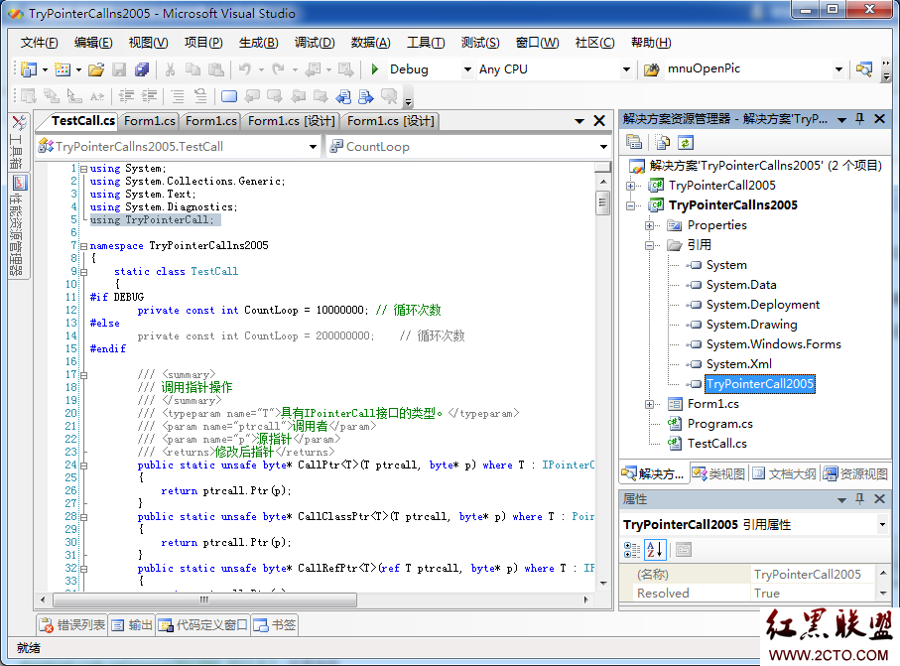Screen dimensions: 900x666
Task: Click the Redo arrow icon
Action: (279, 69)
